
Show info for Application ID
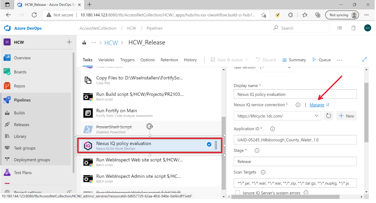pyautogui.click(x=273, y=129)
